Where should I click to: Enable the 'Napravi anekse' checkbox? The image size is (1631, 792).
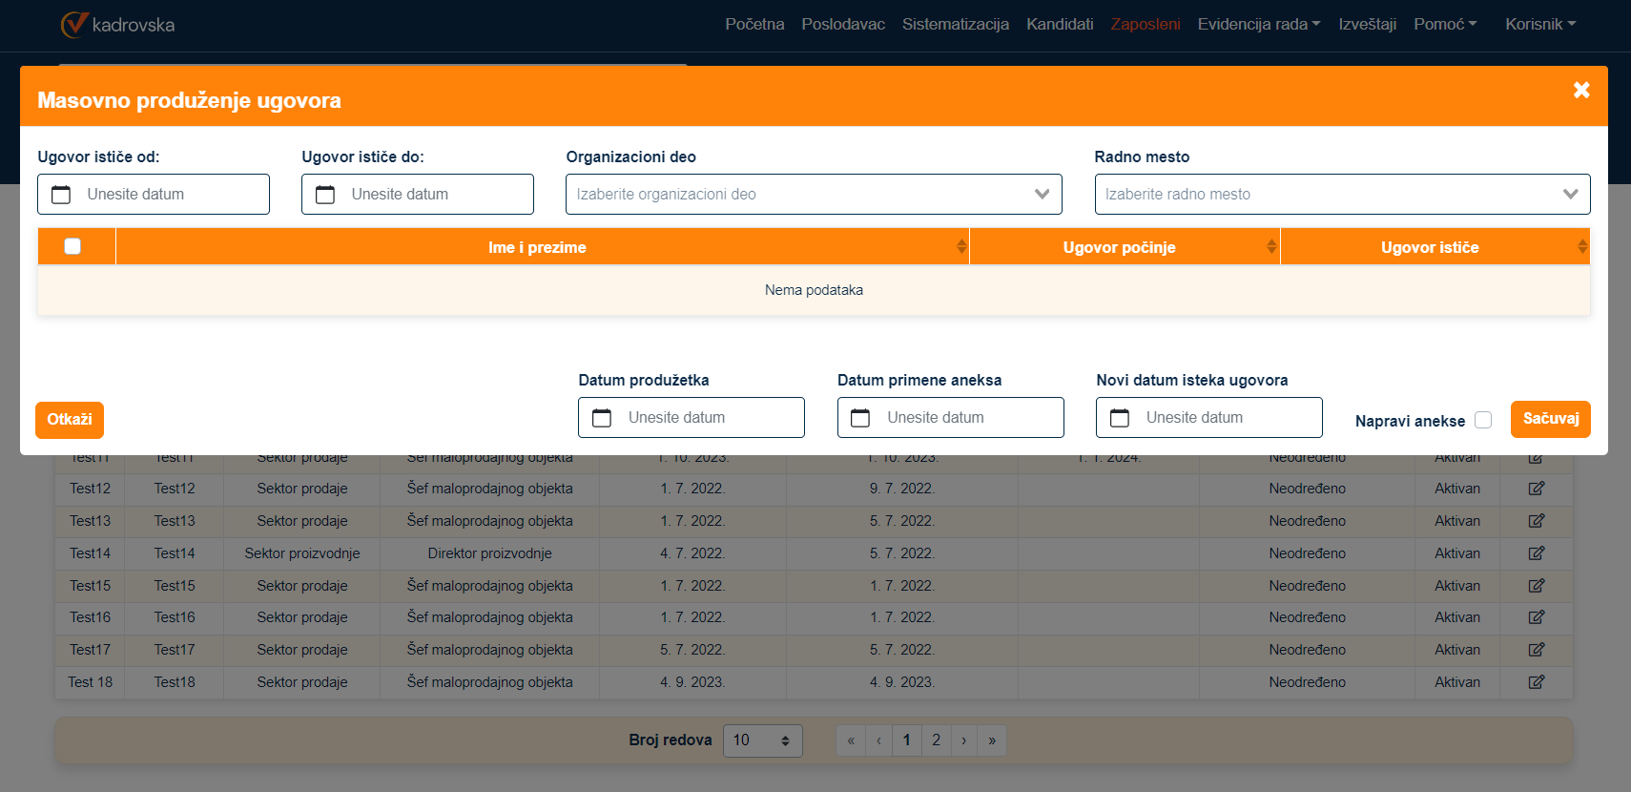point(1483,420)
